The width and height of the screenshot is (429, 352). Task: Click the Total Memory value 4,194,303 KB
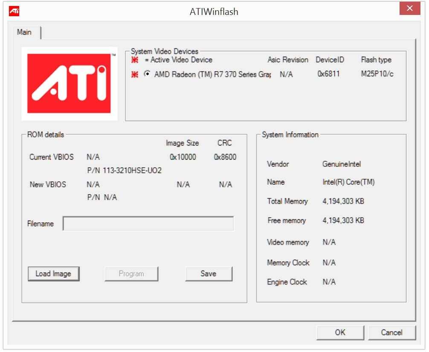pyautogui.click(x=343, y=201)
